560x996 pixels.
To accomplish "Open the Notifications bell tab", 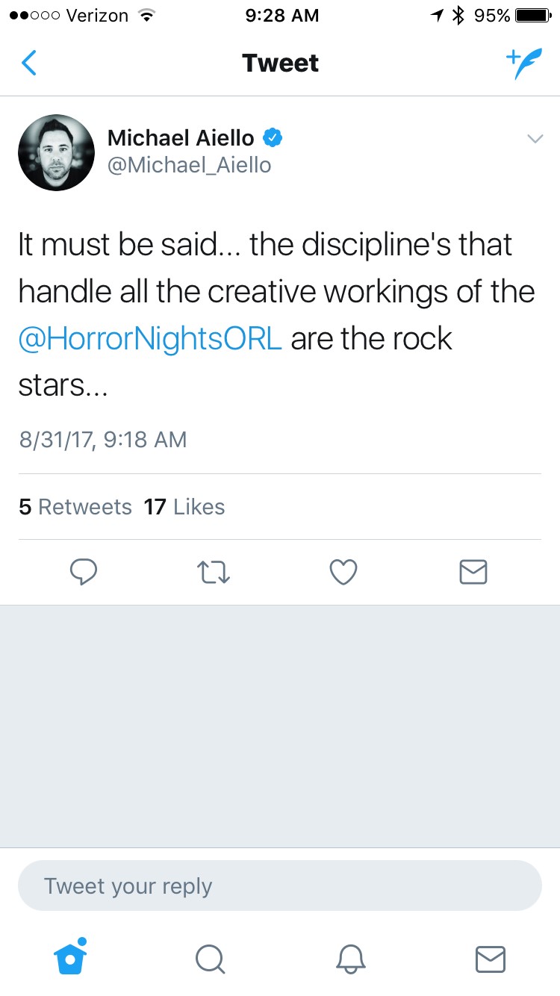I will [x=349, y=959].
